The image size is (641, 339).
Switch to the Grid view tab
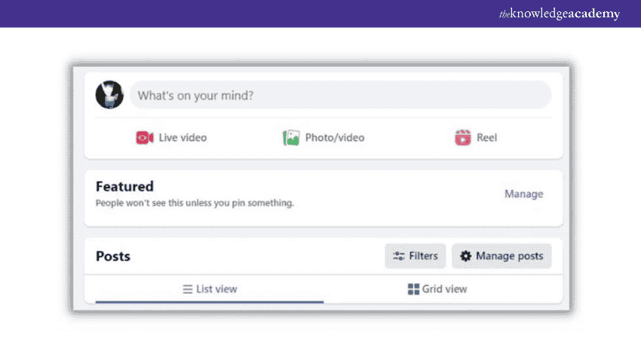(444, 289)
